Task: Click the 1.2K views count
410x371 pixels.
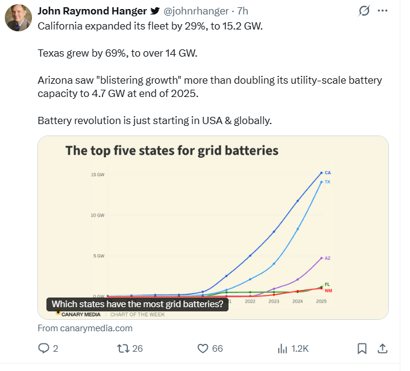Action: coord(300,348)
